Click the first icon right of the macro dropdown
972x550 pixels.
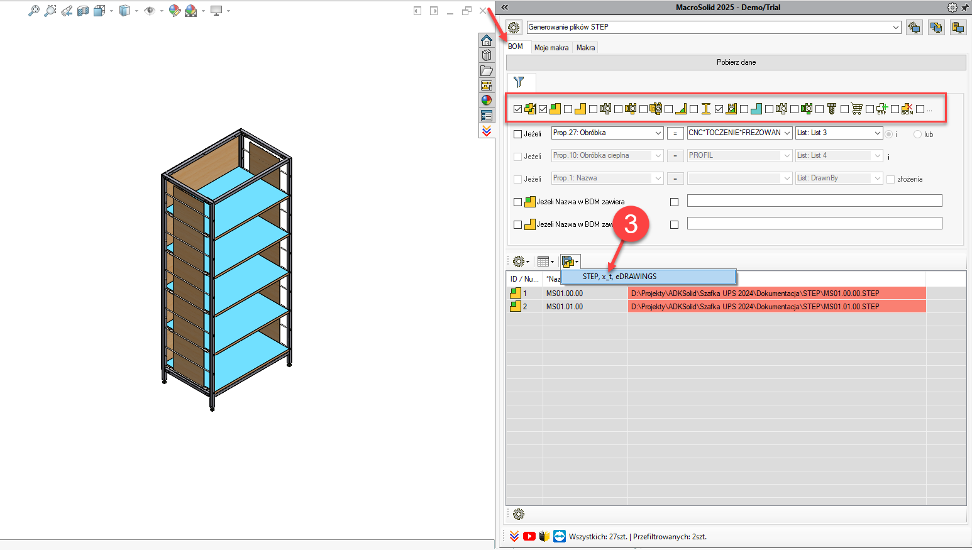[914, 28]
